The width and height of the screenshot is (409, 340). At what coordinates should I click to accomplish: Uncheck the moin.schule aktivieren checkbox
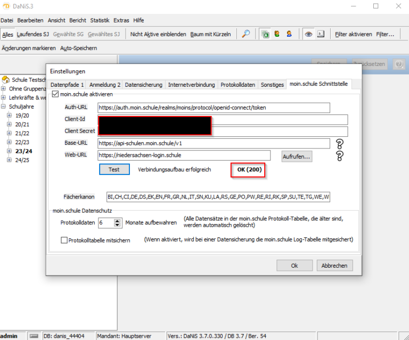click(x=55, y=94)
